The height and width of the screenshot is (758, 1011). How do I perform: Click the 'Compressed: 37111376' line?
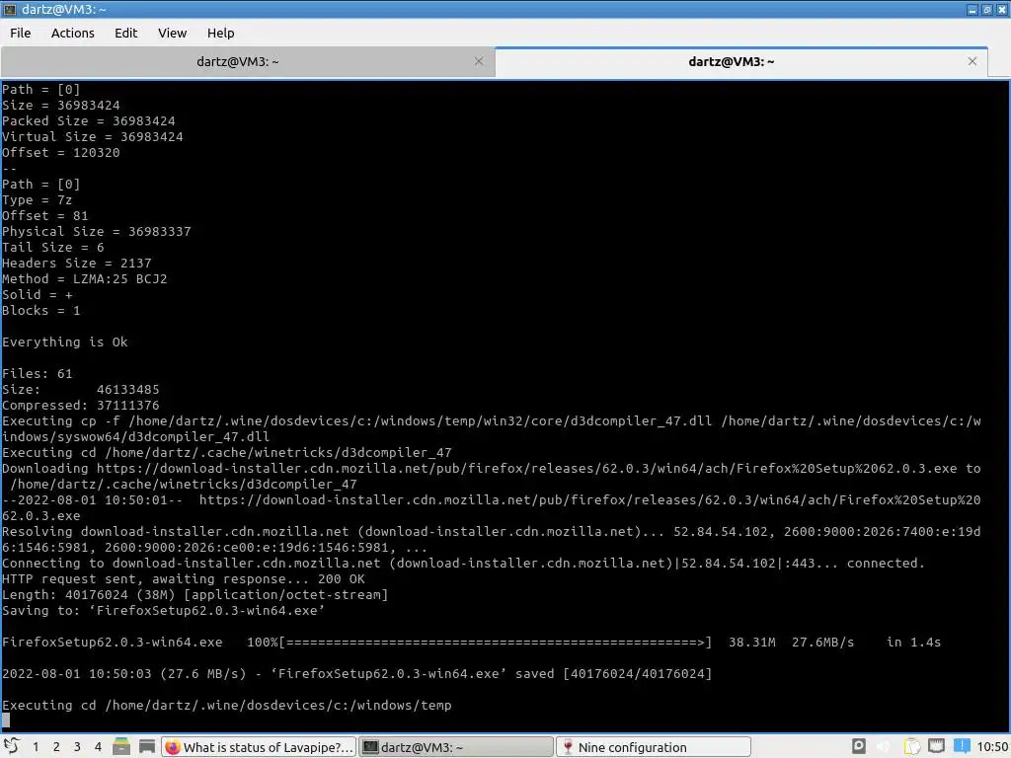[81, 406]
